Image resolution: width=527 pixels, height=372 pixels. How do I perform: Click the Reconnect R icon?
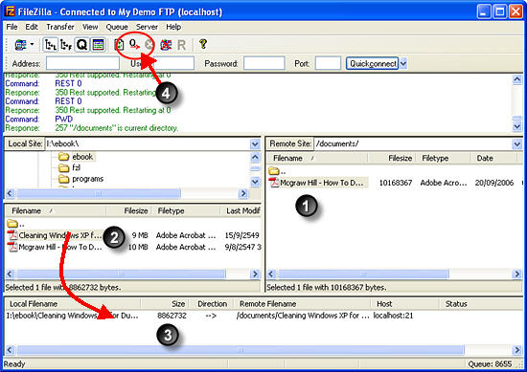[181, 45]
